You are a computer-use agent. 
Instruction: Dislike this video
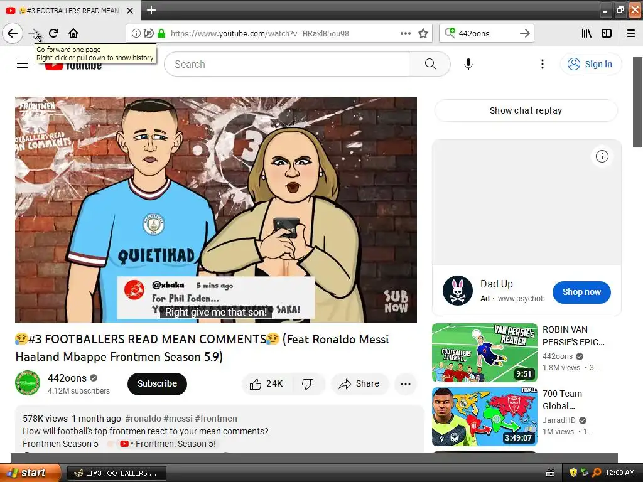pyautogui.click(x=308, y=383)
